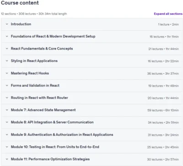Open the Introduction section title
The width and height of the screenshot is (183, 166).
coord(21,24)
